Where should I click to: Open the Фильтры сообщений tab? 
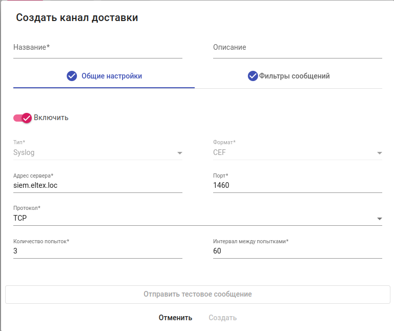(294, 76)
